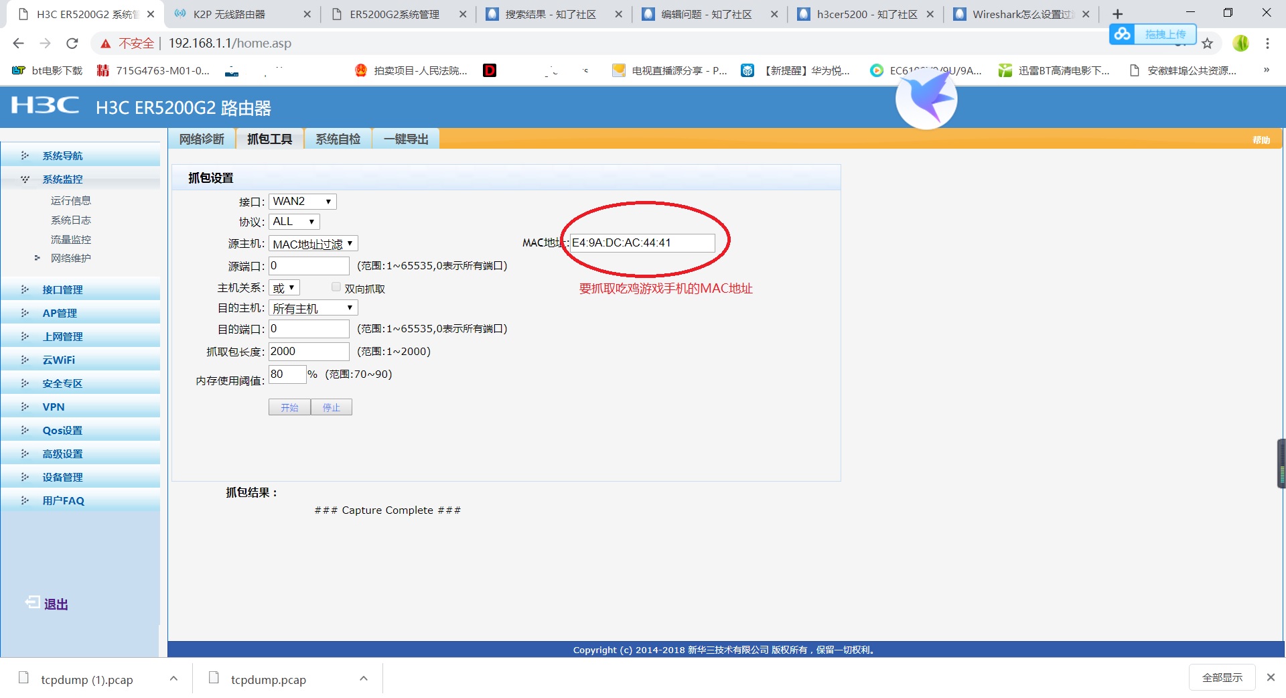This screenshot has height=698, width=1286.
Task: Click the not-secure warning triangle icon
Action: (105, 44)
